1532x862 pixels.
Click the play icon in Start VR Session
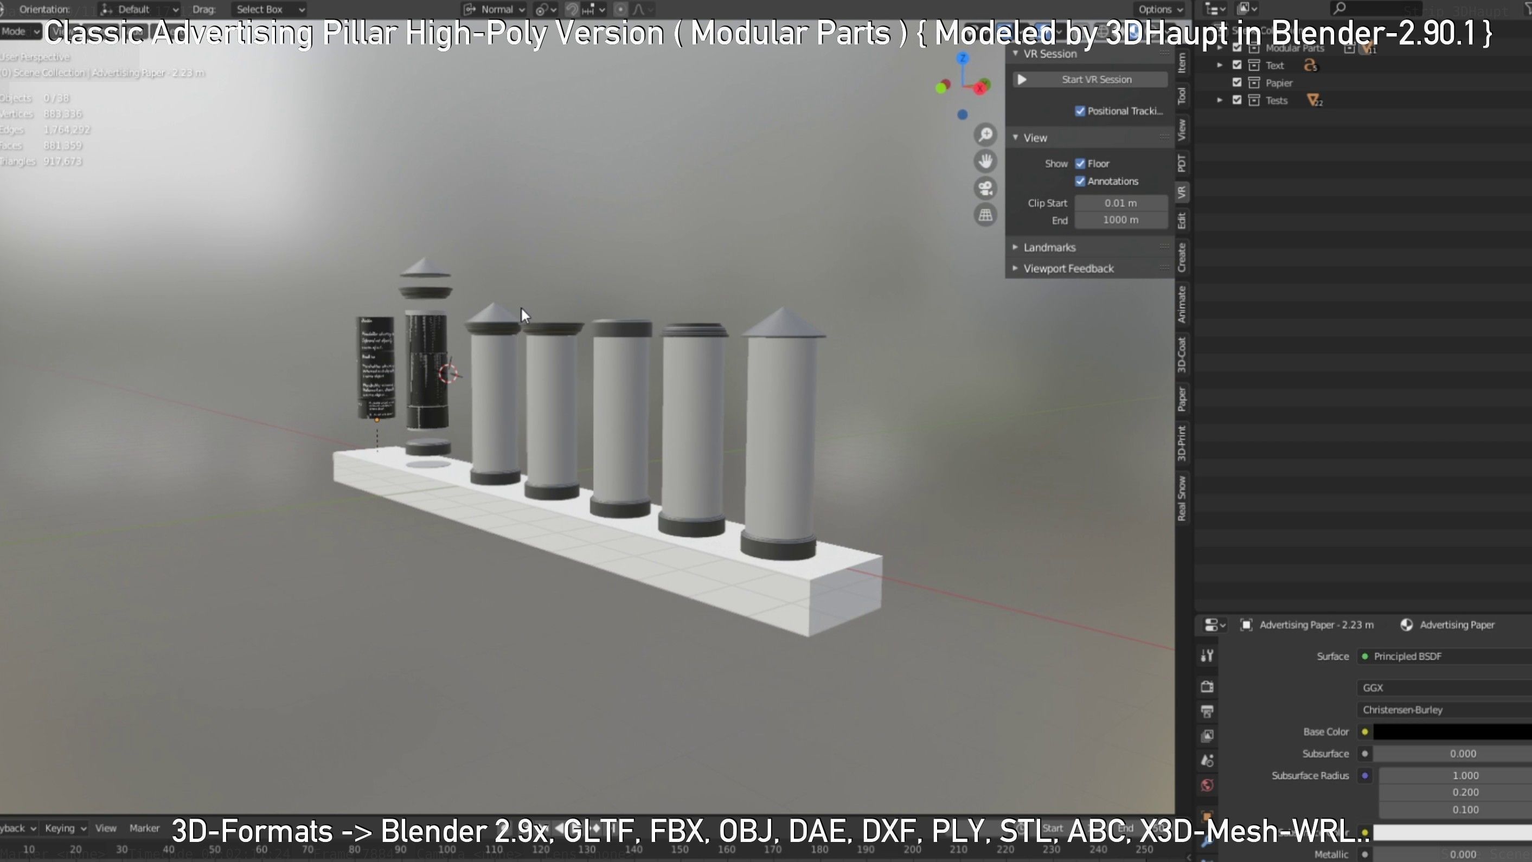pos(1022,79)
